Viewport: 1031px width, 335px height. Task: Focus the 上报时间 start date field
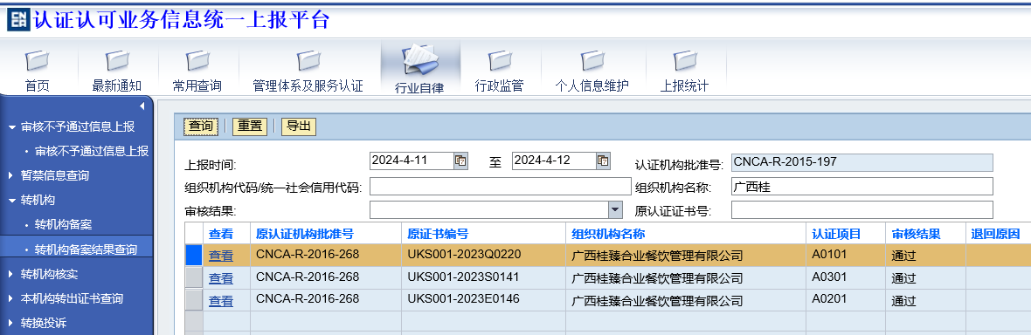coord(412,161)
